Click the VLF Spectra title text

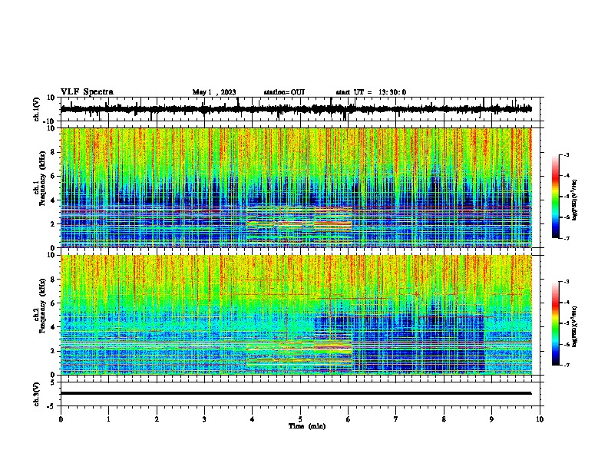click(x=87, y=91)
